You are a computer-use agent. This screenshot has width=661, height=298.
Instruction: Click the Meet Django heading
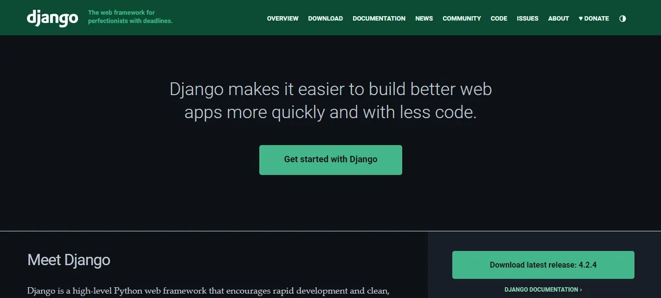(69, 260)
